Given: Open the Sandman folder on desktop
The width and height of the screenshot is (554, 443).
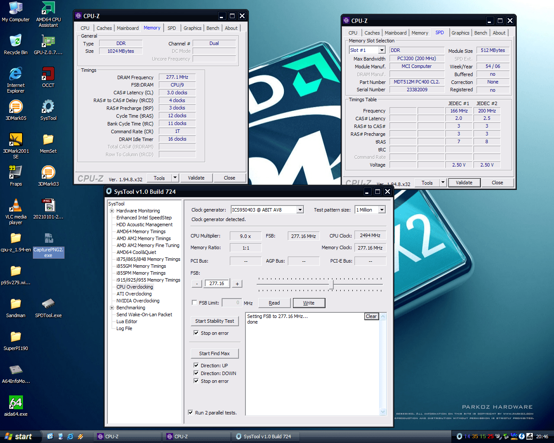Looking at the screenshot, I should pos(16,308).
